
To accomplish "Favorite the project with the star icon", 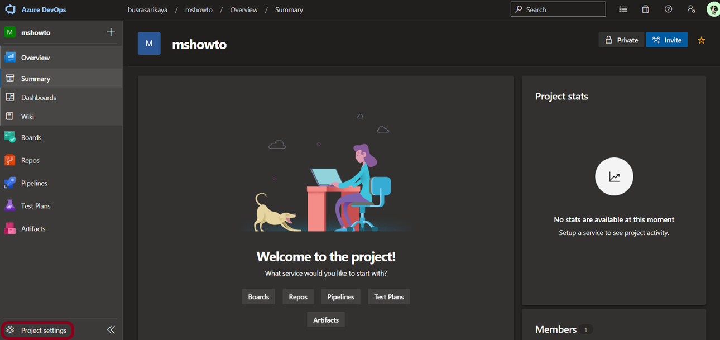I will pos(702,40).
